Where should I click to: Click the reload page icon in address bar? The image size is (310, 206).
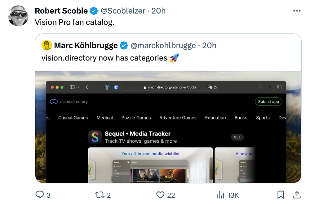[215, 87]
